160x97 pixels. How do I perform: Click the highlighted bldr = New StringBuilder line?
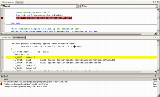(44, 18)
